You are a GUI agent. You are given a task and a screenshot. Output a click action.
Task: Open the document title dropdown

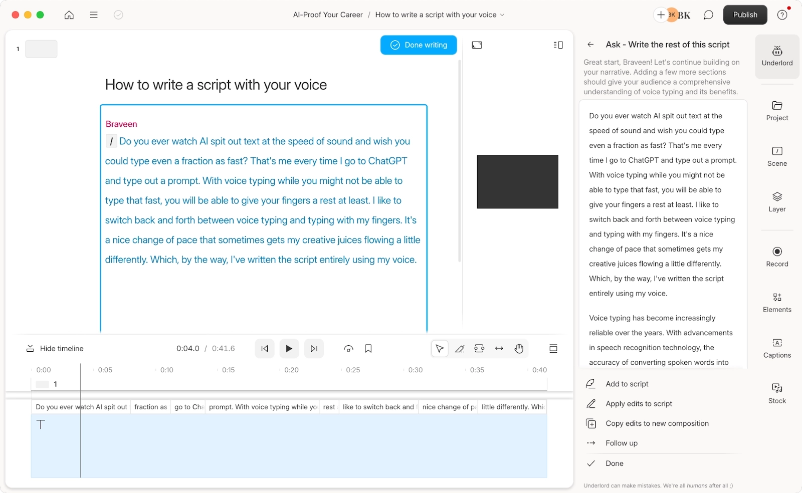click(503, 15)
